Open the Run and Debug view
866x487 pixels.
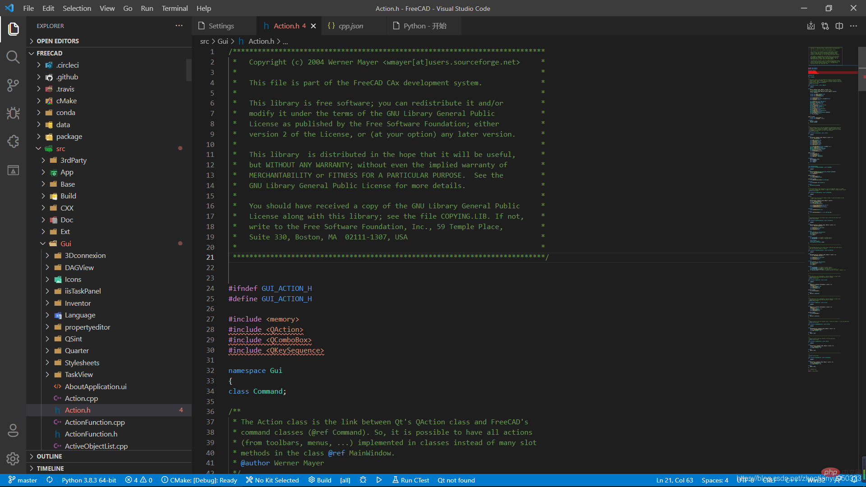click(13, 113)
